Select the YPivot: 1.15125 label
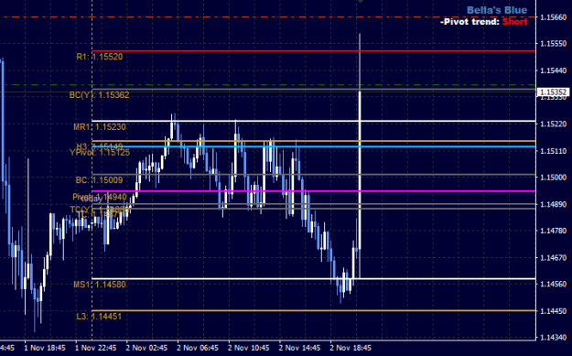Screen dimensions: 572x356 click(x=100, y=153)
